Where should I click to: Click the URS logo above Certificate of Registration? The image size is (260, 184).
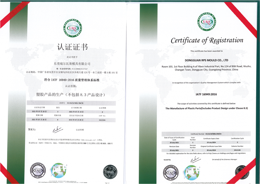207,22
